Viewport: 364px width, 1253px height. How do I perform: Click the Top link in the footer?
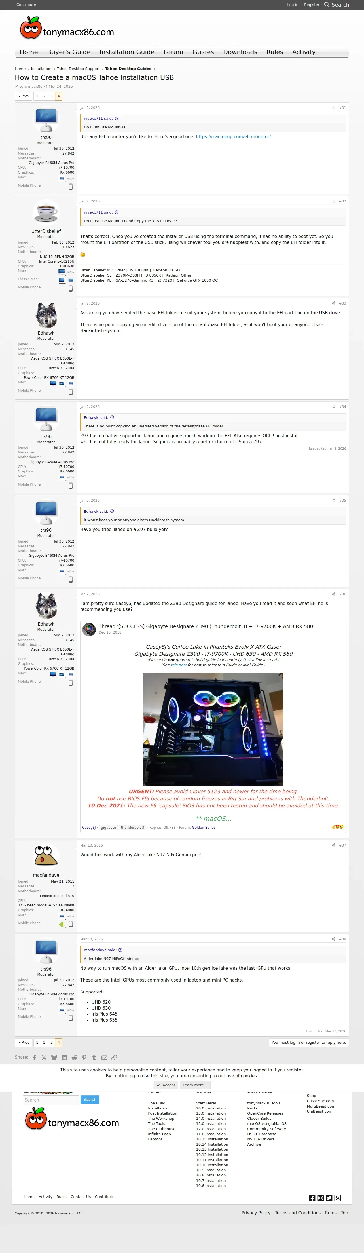click(344, 1213)
